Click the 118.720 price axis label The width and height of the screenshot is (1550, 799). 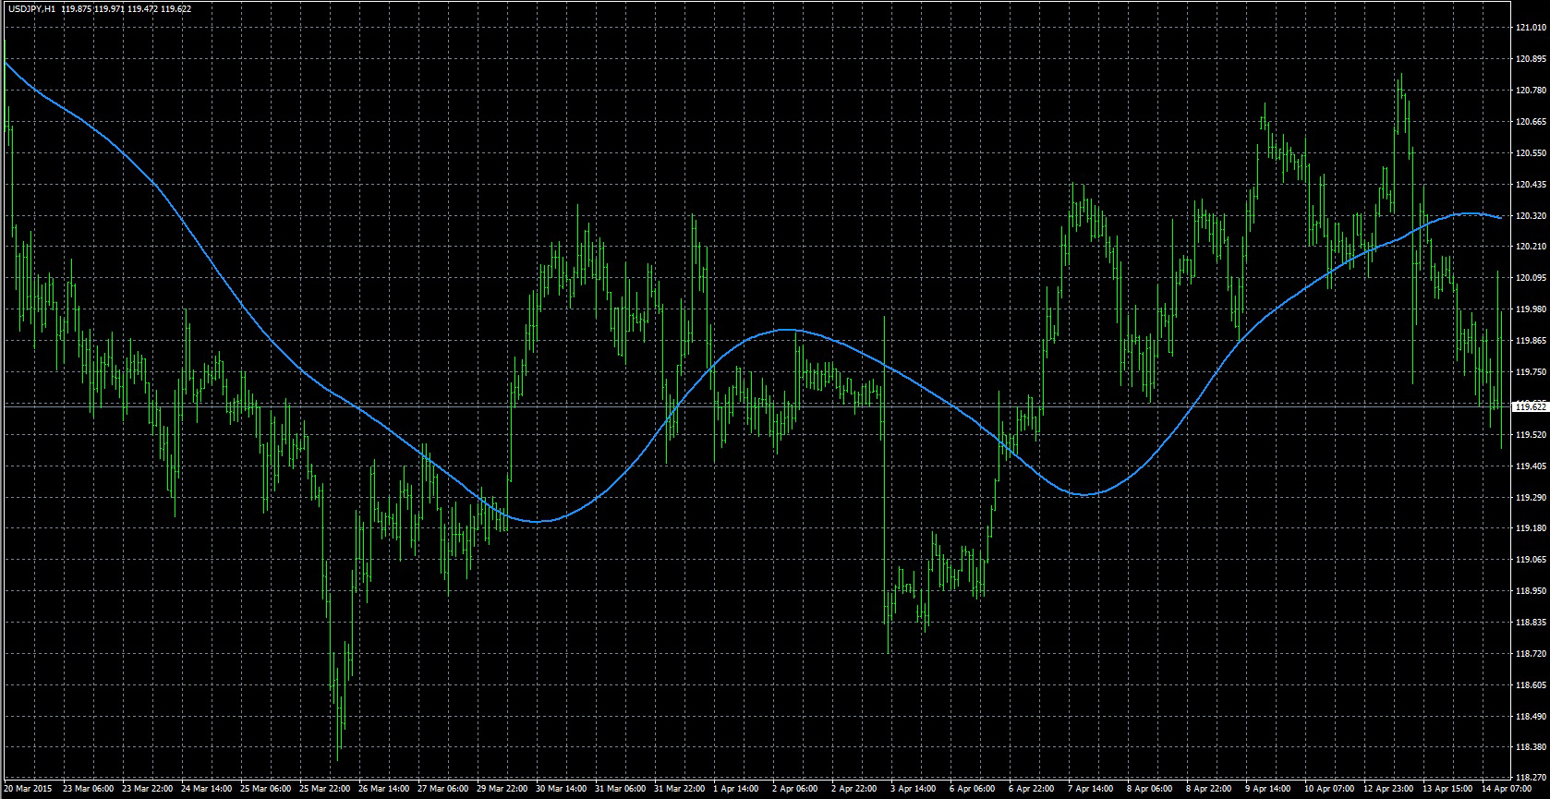point(1532,654)
